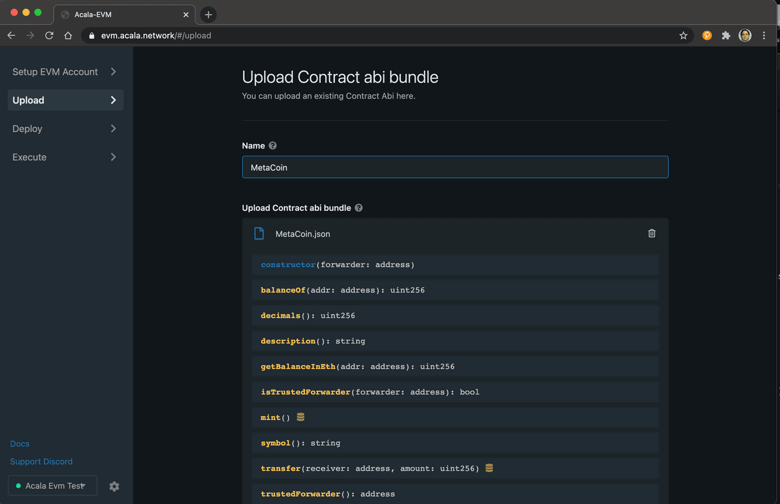Close the Acala-EVM tab
The height and width of the screenshot is (504, 780).
(x=186, y=15)
